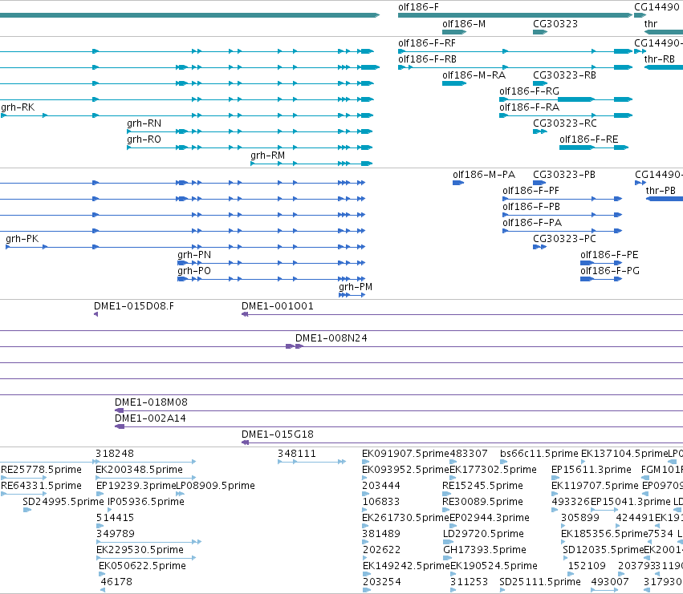
Task: Select transcript olf186-F-RF label
Action: click(x=427, y=43)
